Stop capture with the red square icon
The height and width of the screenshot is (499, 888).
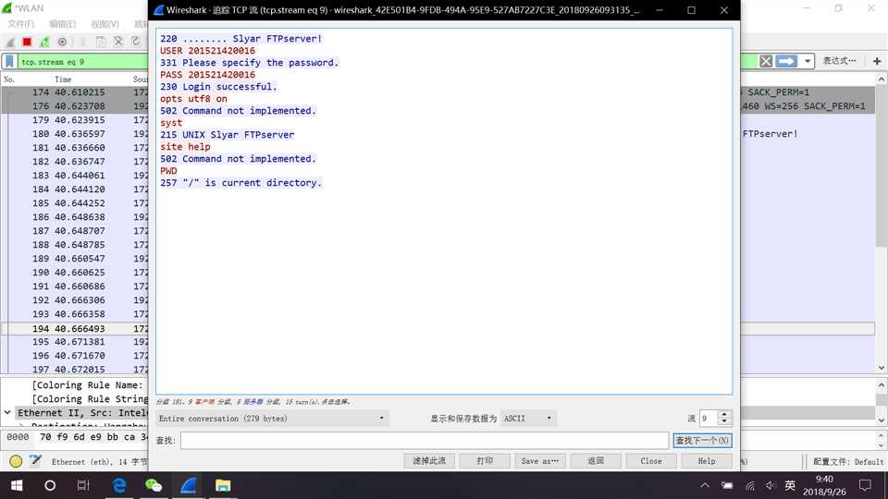point(27,42)
